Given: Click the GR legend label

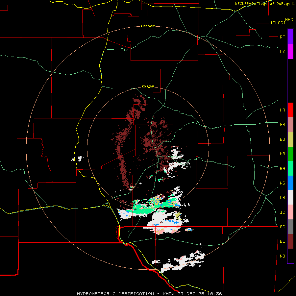Looking at the screenshot, I should [282, 125].
